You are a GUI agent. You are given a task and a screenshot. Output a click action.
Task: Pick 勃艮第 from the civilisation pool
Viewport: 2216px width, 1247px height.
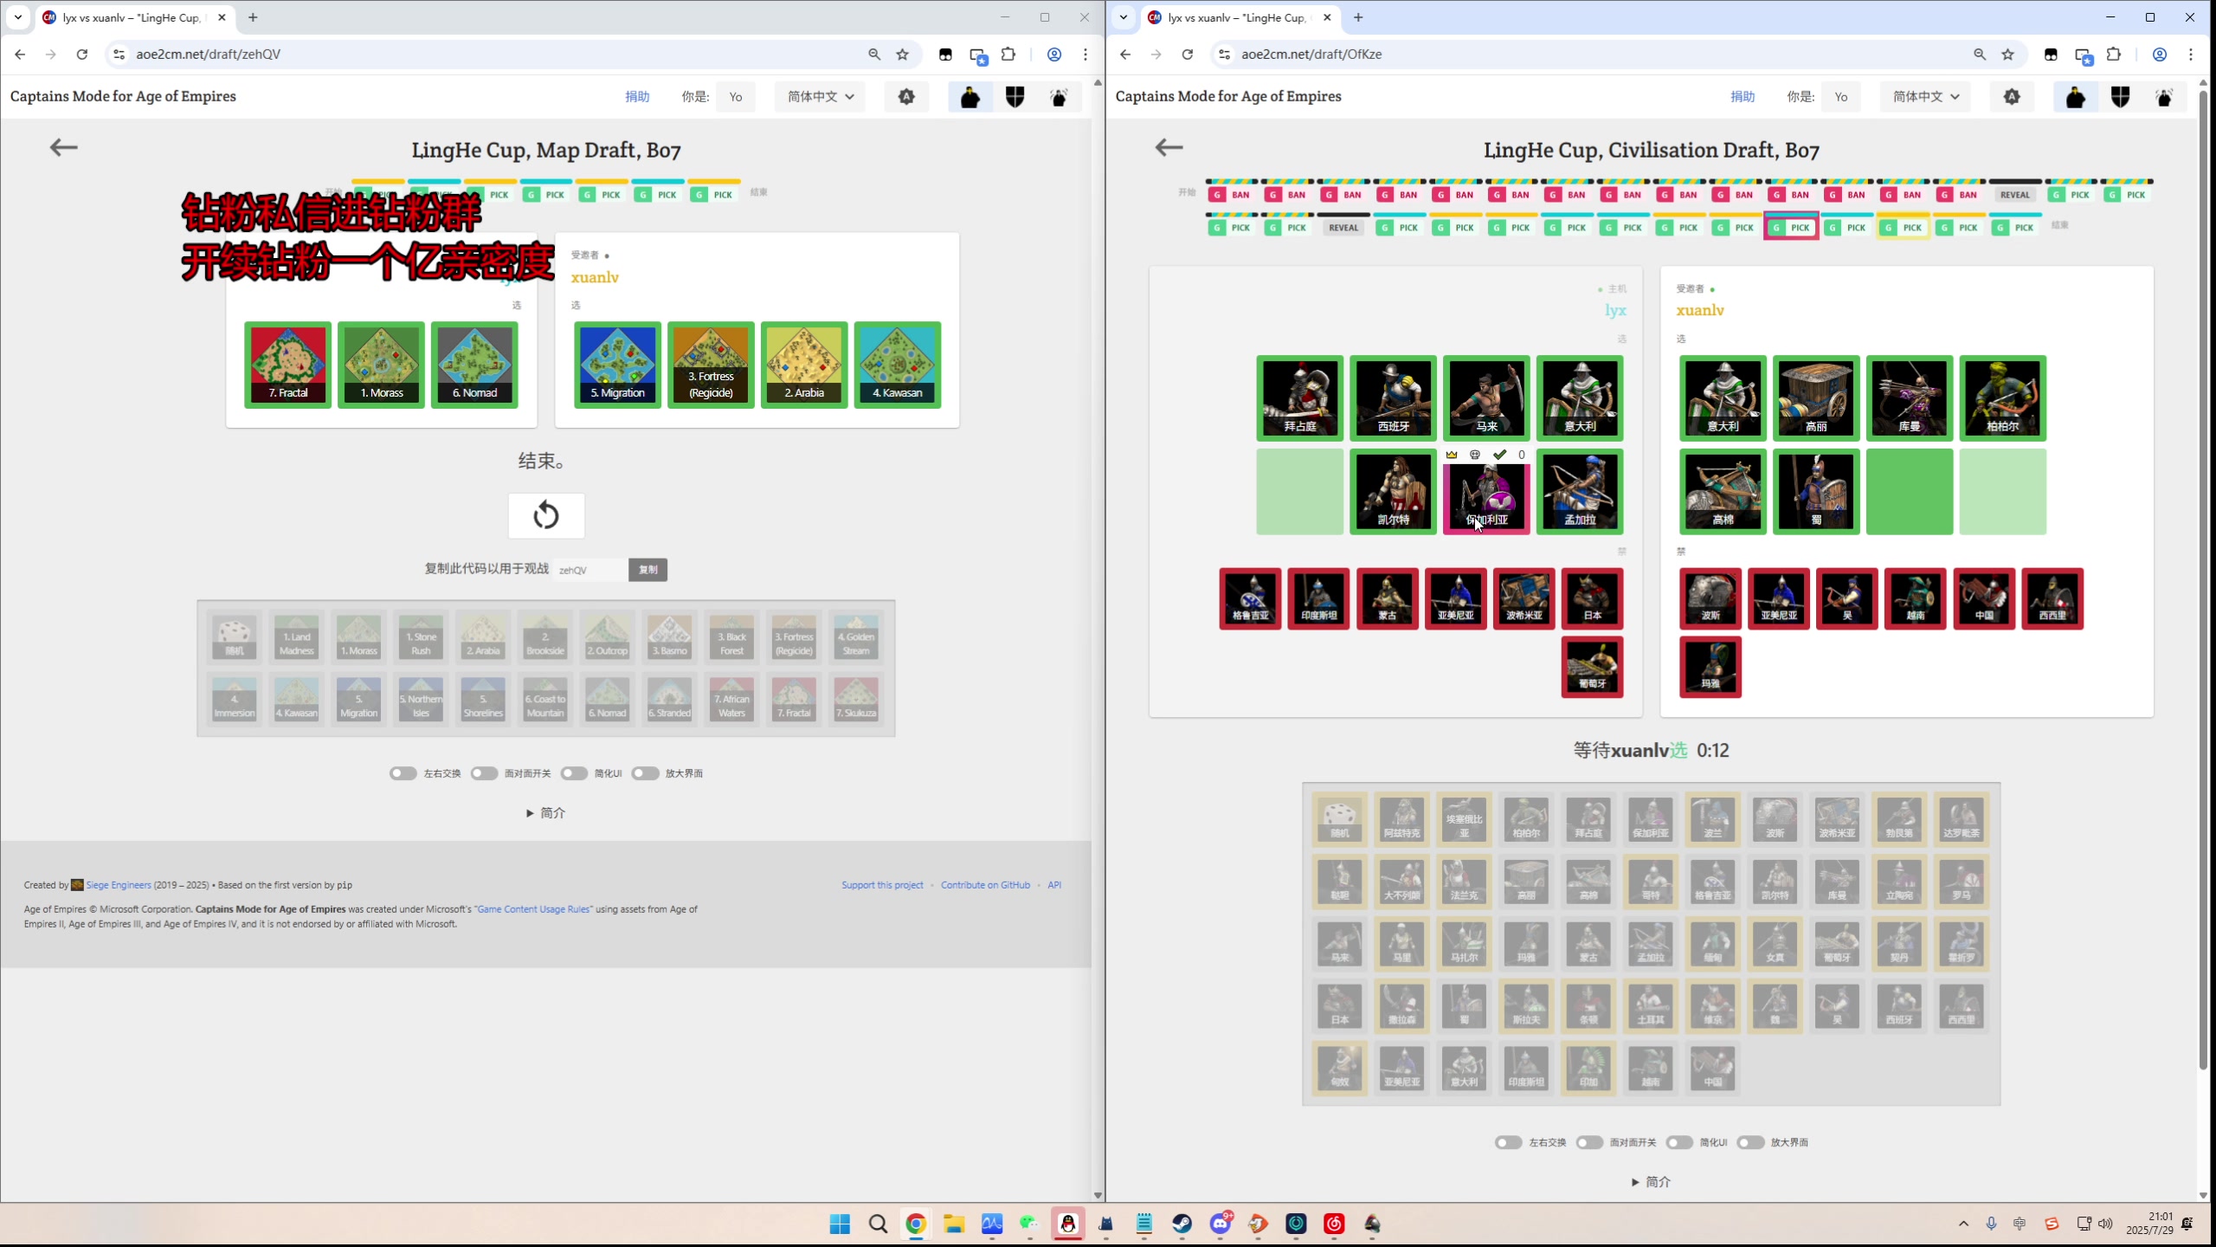coord(1899,819)
